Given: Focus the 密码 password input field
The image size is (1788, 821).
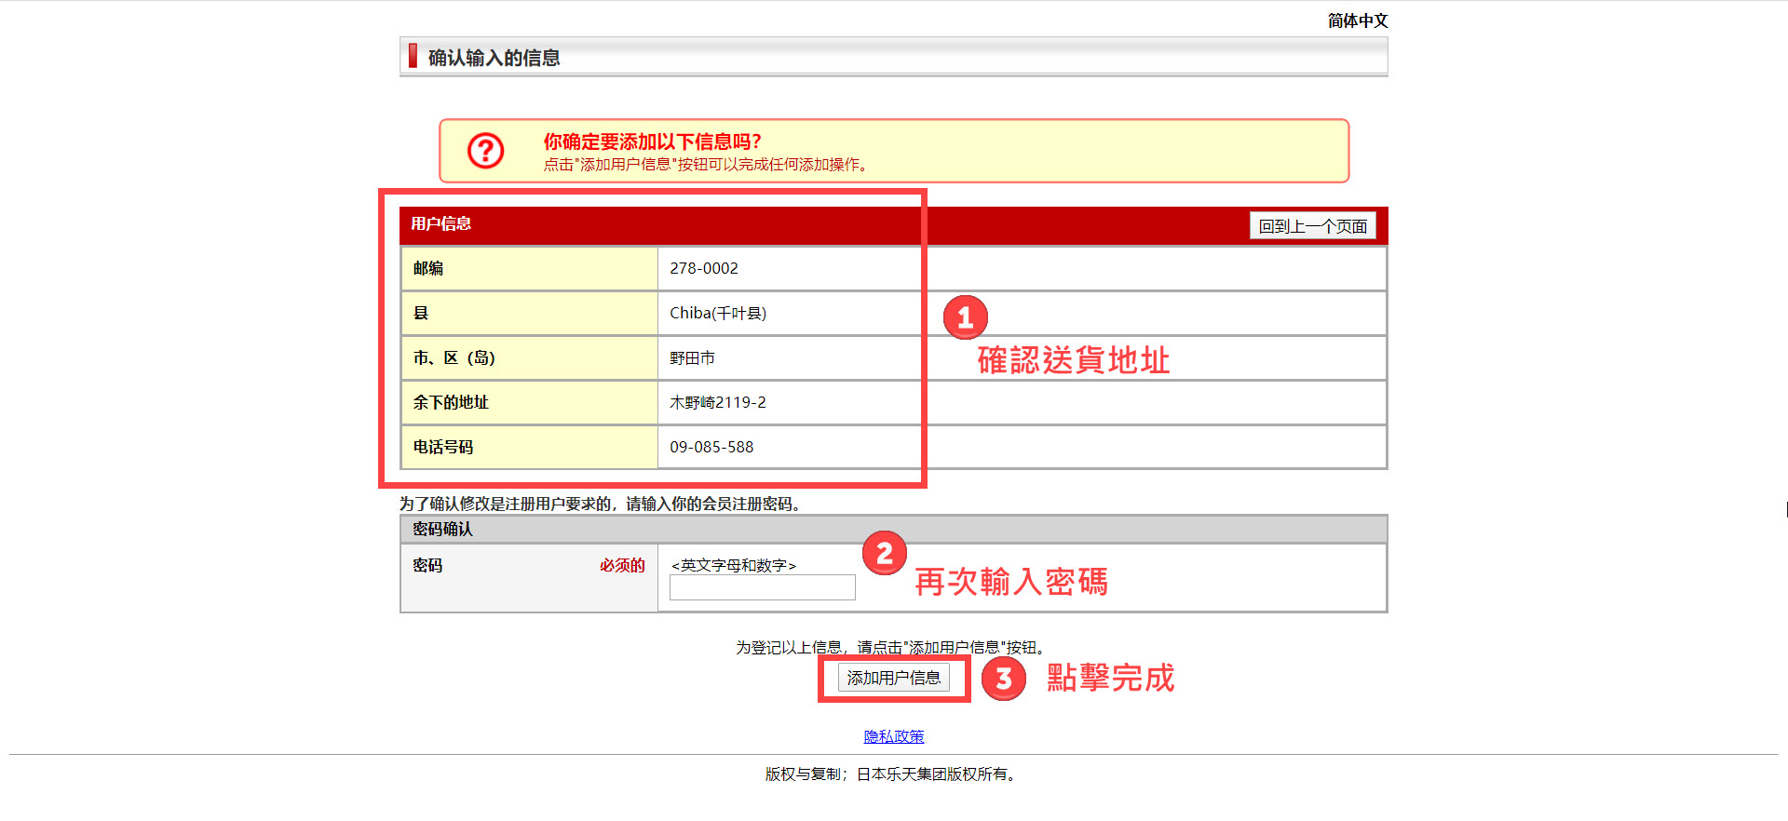Looking at the screenshot, I should pos(762,587).
